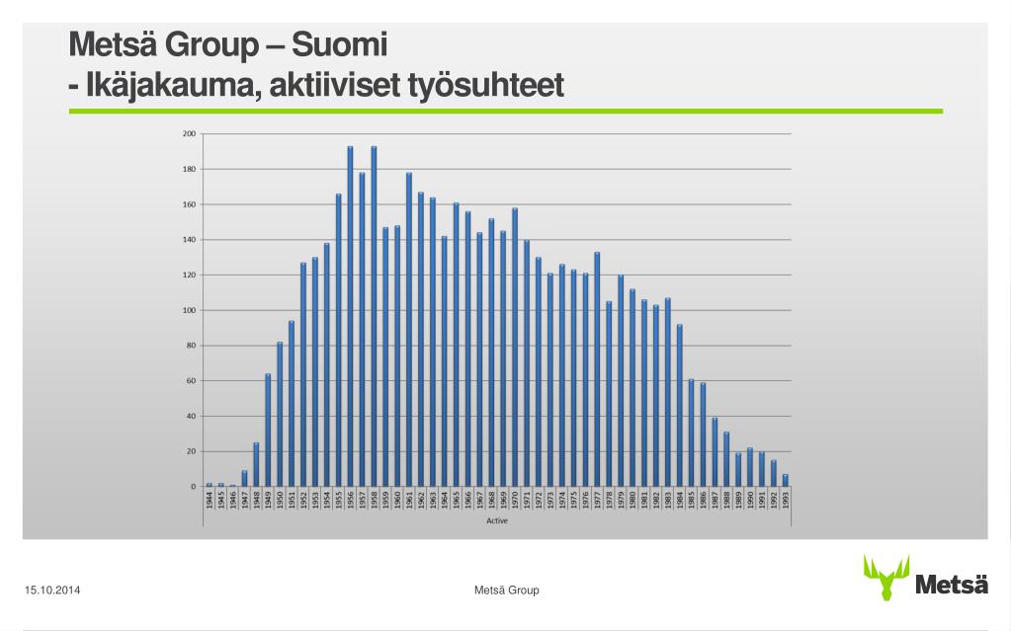Screen dimensions: 1011x631
Task: Click the y-axis value '120'
Action: (x=189, y=275)
